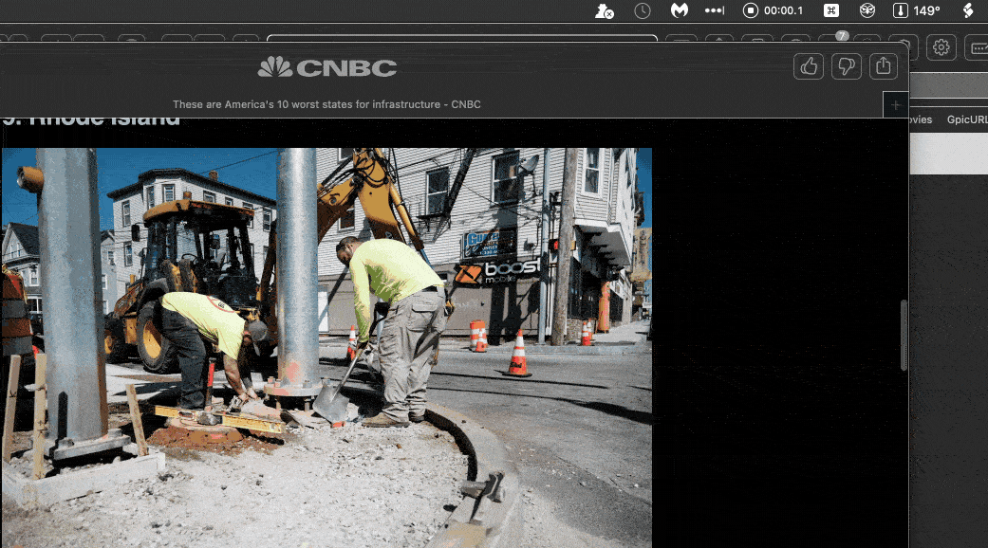Open the triple-dot menu bar item
Viewport: 988px width, 548px height.
pyautogui.click(x=714, y=10)
